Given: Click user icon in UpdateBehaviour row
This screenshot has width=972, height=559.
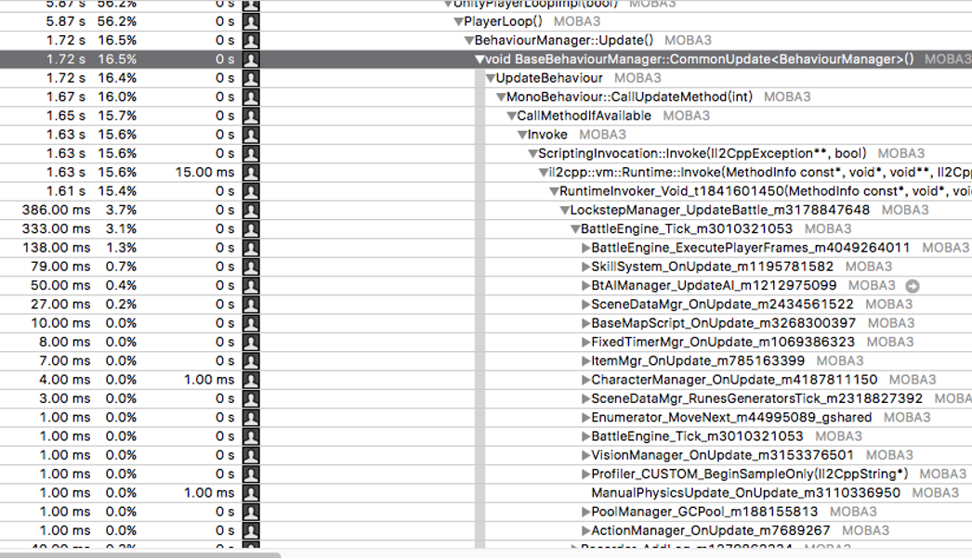Looking at the screenshot, I should 251,78.
